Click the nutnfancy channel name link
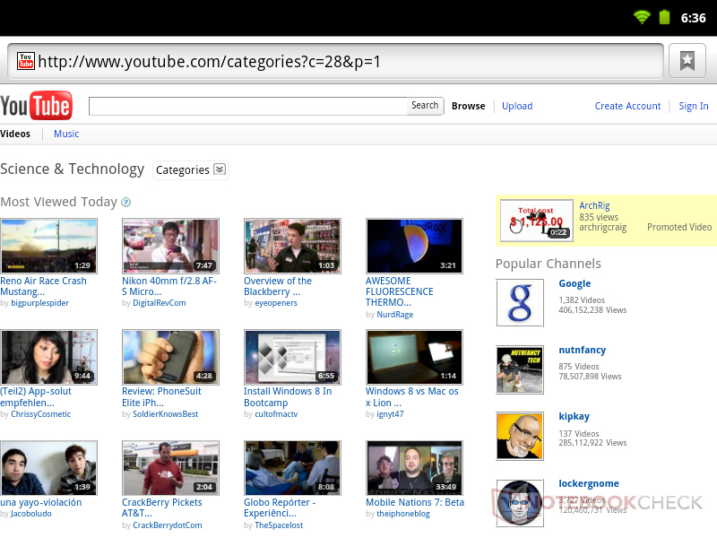The width and height of the screenshot is (717, 538). [582, 350]
